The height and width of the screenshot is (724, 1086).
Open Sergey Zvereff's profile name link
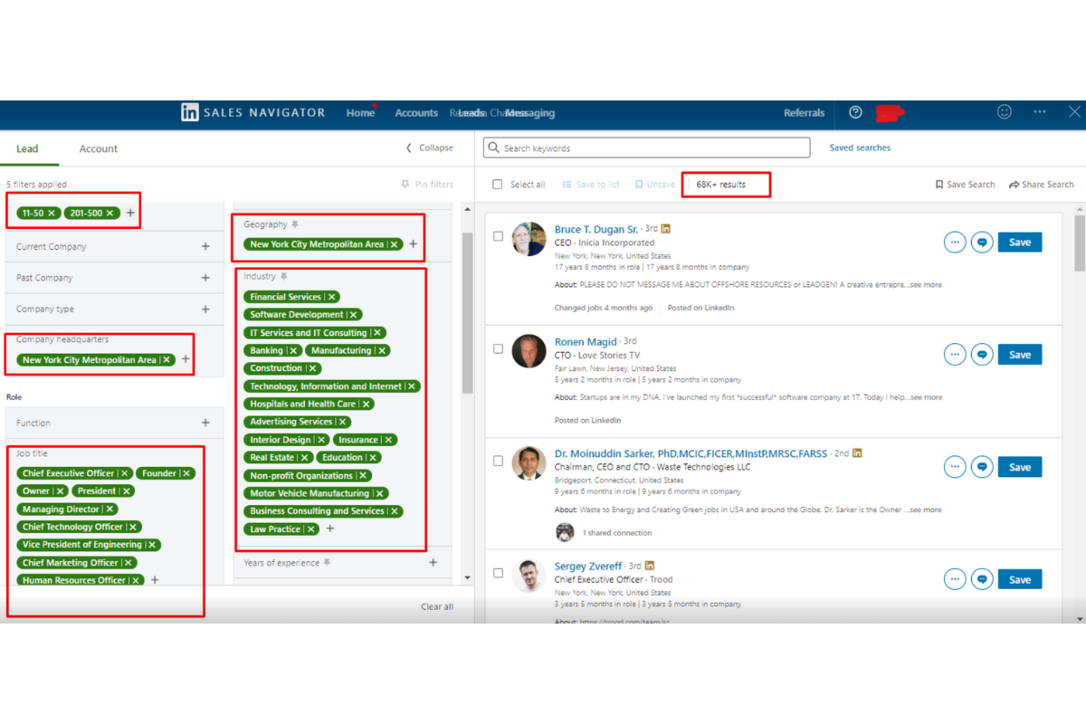point(588,566)
